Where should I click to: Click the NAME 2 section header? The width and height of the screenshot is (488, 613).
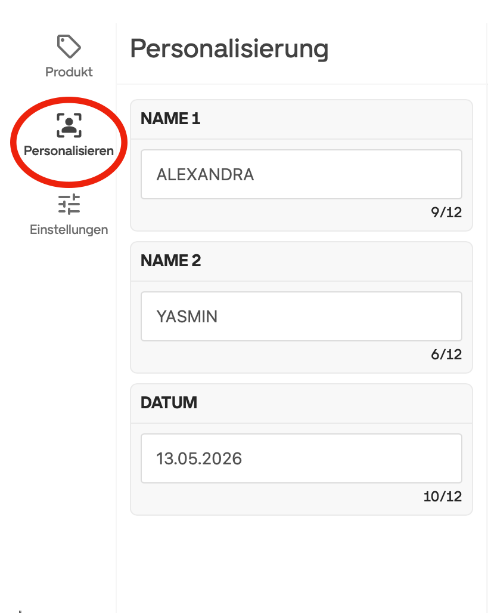pyautogui.click(x=171, y=261)
